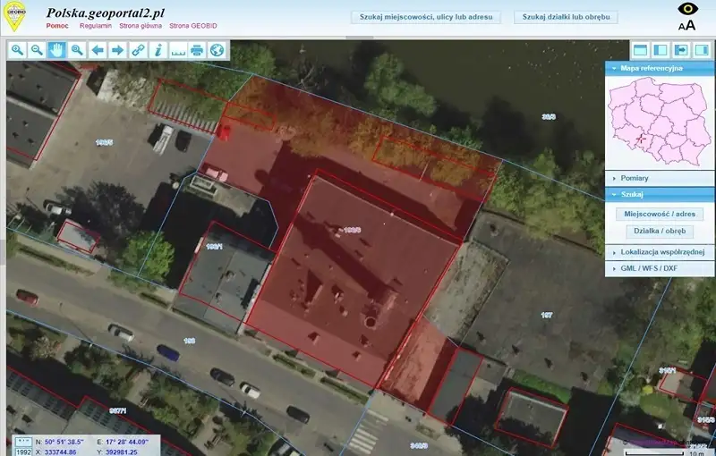Go to next map view arrow
716x456 pixels.
[117, 50]
